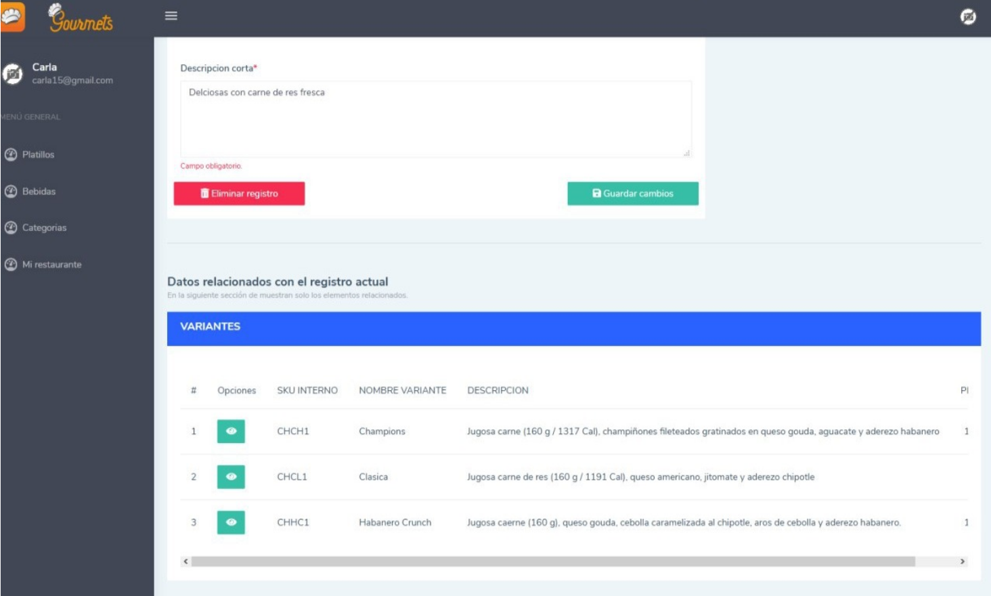The height and width of the screenshot is (596, 991).
Task: Click the textarea resize handle
Action: point(686,153)
